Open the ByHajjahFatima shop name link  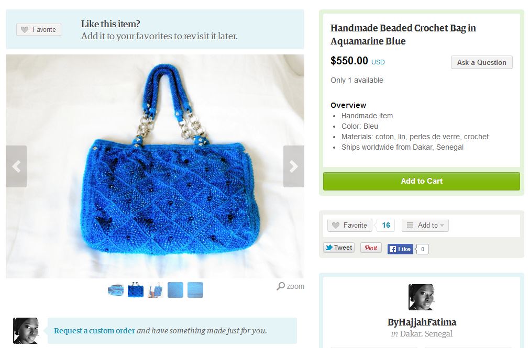click(x=422, y=322)
